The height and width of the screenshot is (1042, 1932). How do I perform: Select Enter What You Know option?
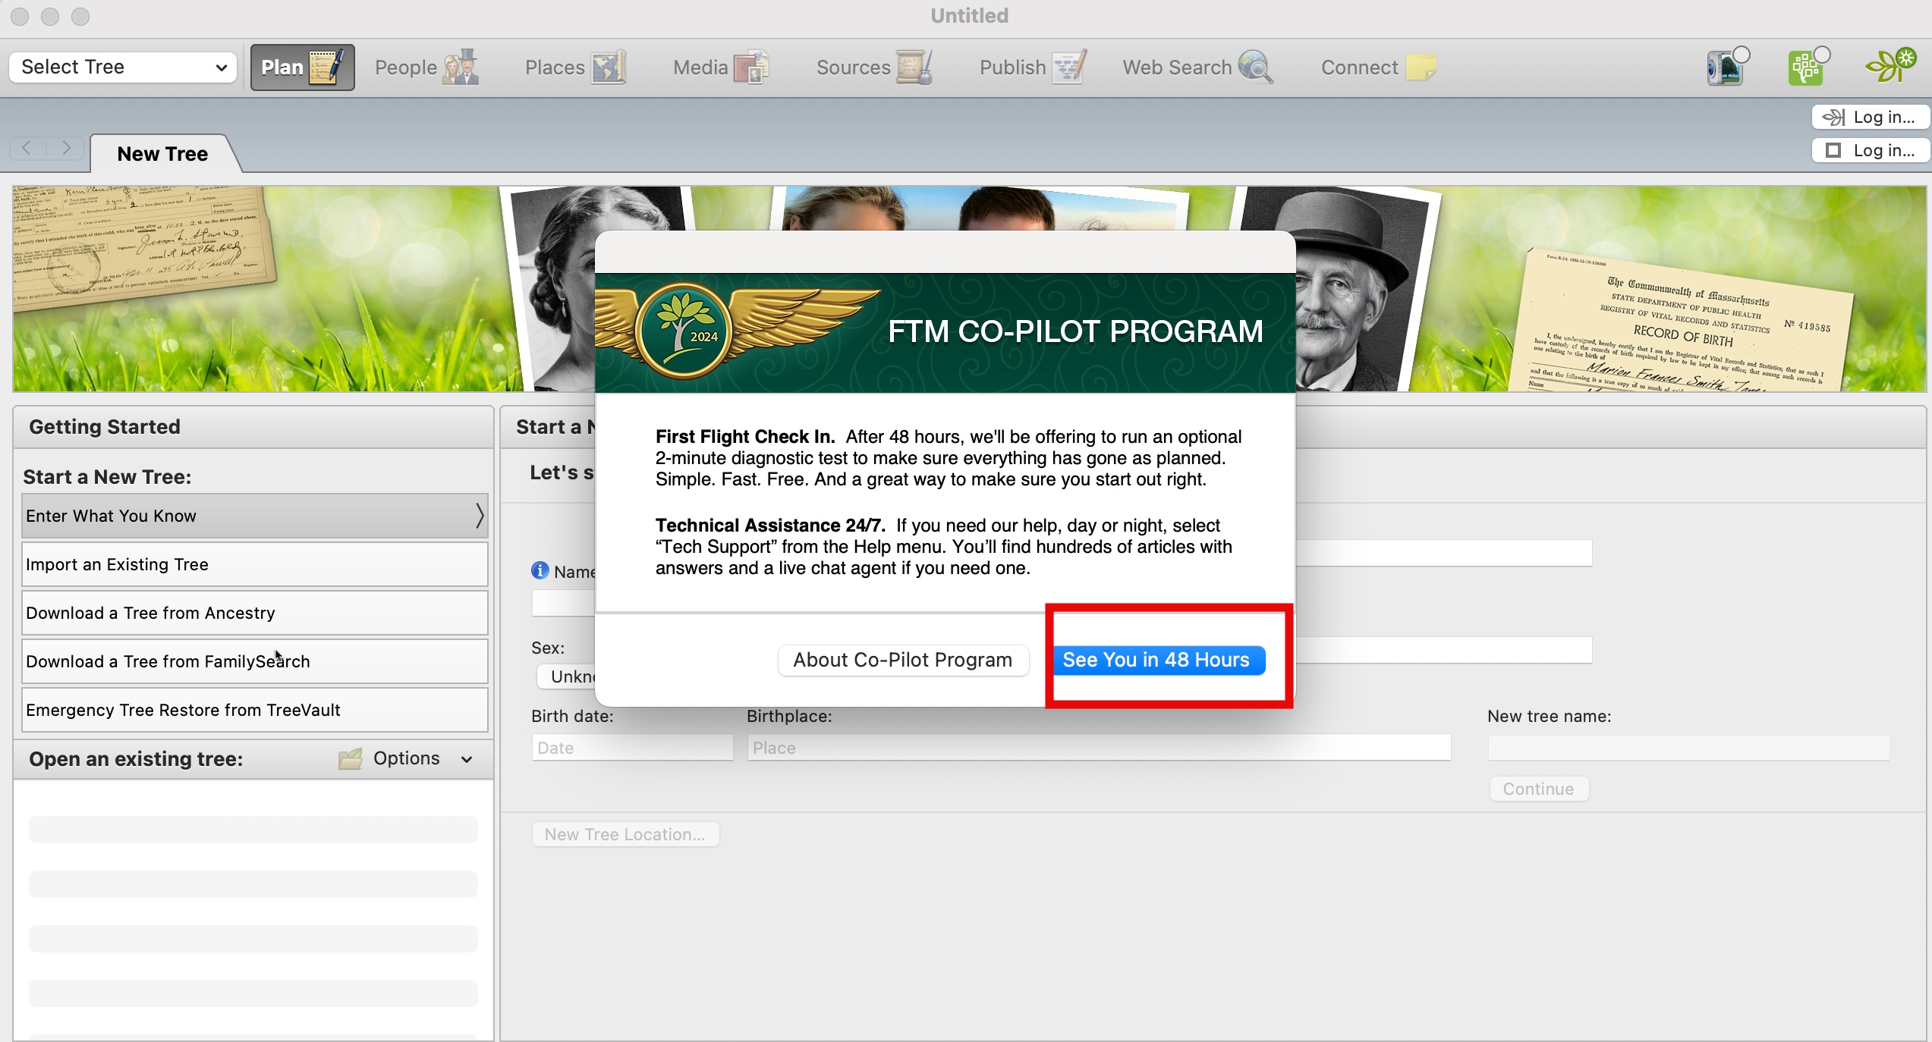[254, 516]
